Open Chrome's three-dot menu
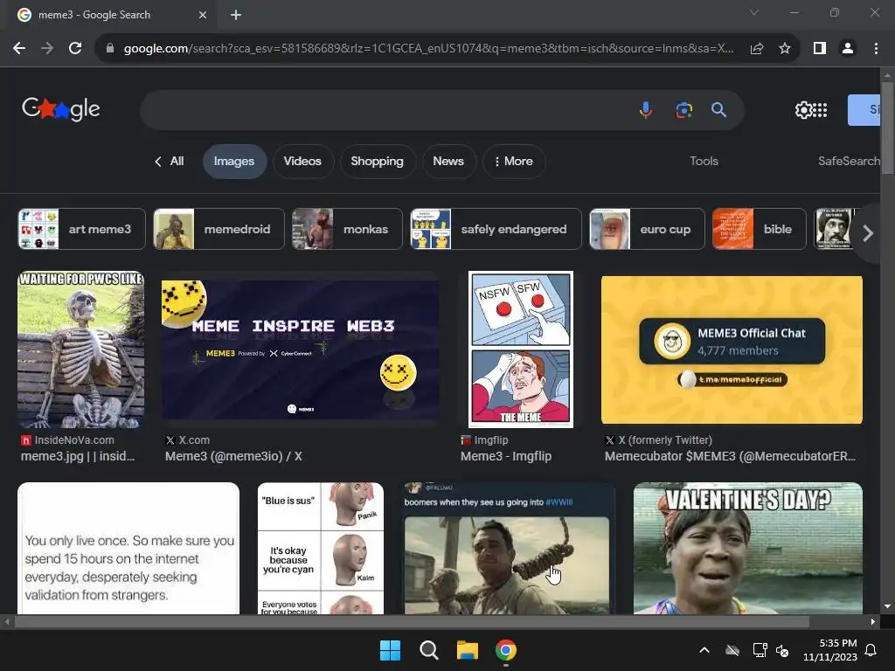The width and height of the screenshot is (895, 671). (x=876, y=49)
